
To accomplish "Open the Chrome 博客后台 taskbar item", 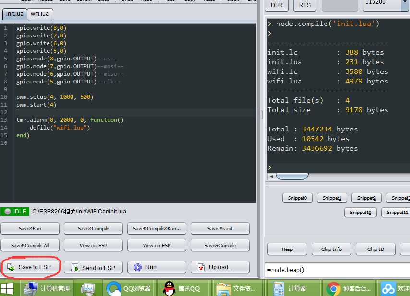I will 349,289.
